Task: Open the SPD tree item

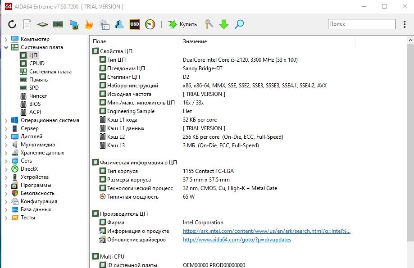Action: coord(29,88)
